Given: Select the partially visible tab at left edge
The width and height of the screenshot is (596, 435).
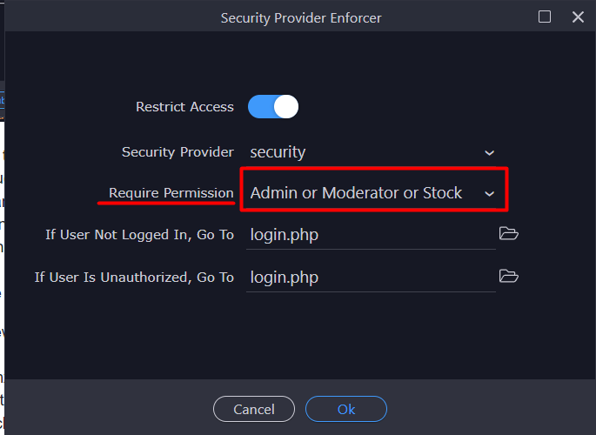Looking at the screenshot, I should (2, 100).
